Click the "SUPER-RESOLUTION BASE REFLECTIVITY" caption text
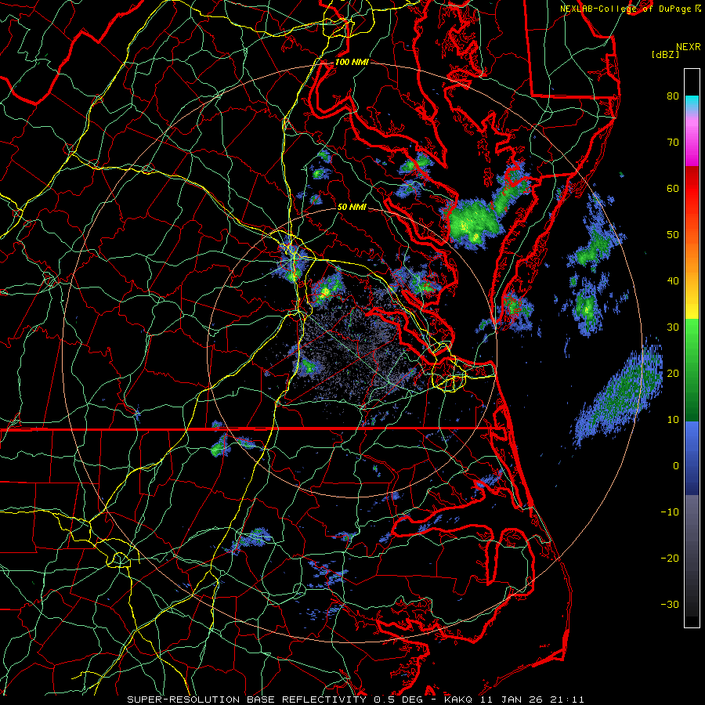 [x=247, y=700]
